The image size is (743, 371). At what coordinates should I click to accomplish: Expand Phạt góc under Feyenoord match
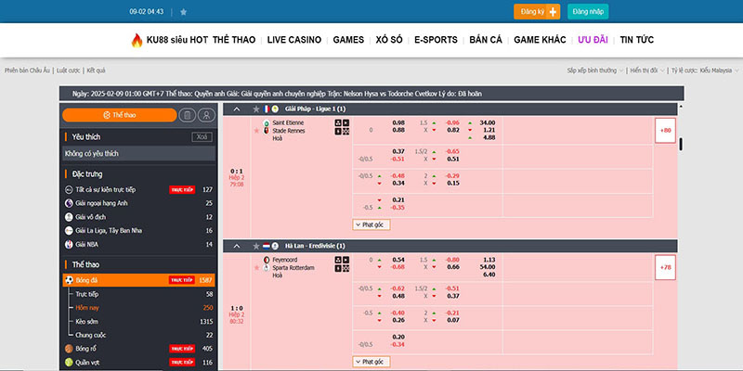click(369, 361)
